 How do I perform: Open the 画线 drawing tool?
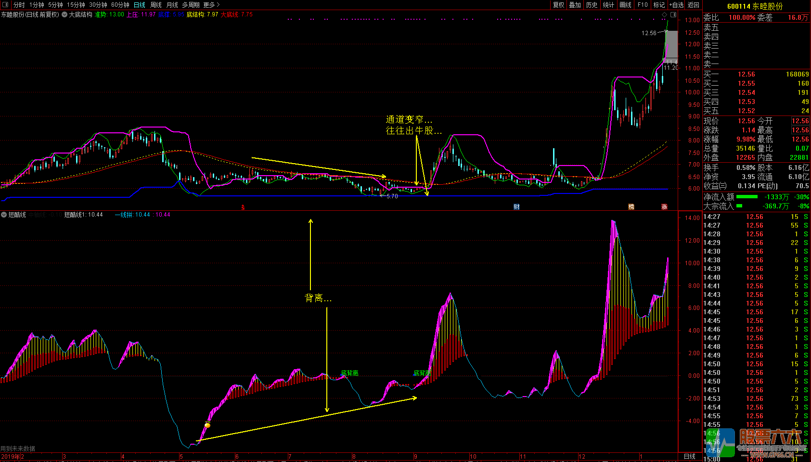[625, 5]
